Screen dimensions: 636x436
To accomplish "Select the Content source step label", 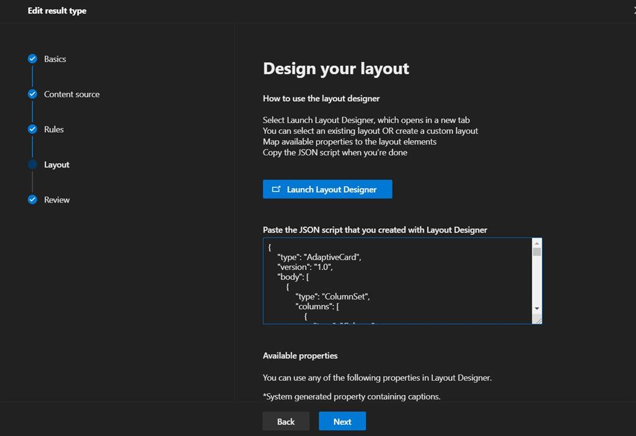I will [x=71, y=94].
